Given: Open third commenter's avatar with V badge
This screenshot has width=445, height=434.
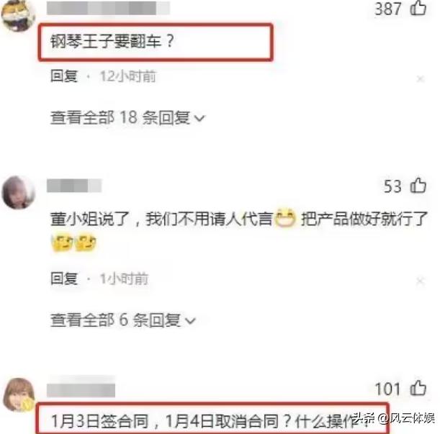Looking at the screenshot, I should pos(19,394).
